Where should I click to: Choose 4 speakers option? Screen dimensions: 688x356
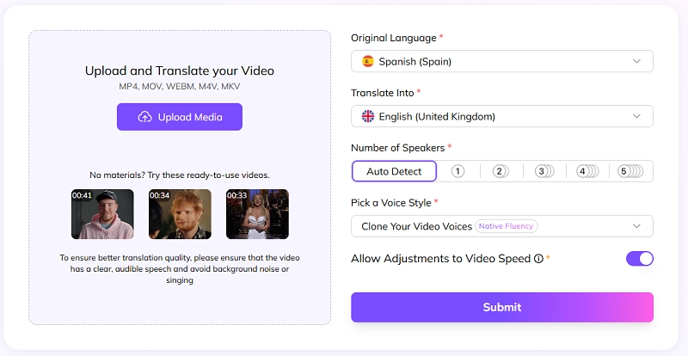coord(587,171)
